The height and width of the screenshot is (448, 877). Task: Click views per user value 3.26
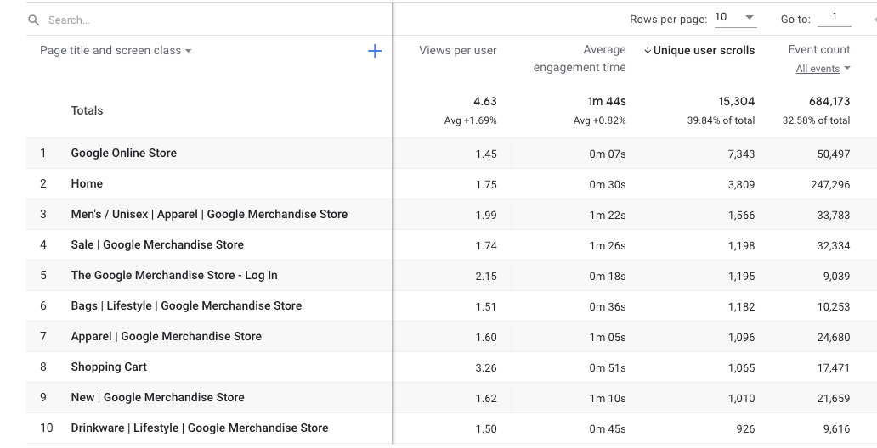(x=486, y=368)
